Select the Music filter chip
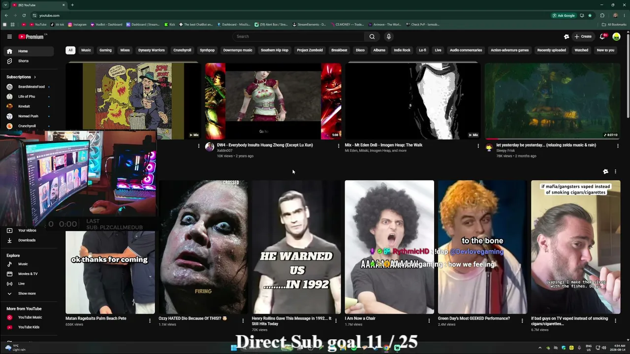The height and width of the screenshot is (354, 630). (86, 50)
